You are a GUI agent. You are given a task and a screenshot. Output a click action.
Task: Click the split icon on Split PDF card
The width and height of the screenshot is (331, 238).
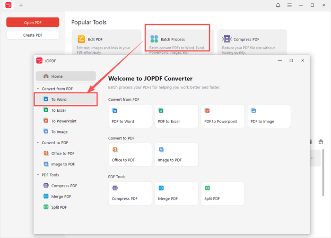(x=207, y=188)
